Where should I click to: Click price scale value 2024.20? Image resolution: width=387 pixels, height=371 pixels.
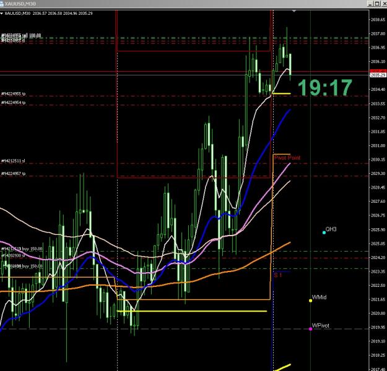point(378,257)
